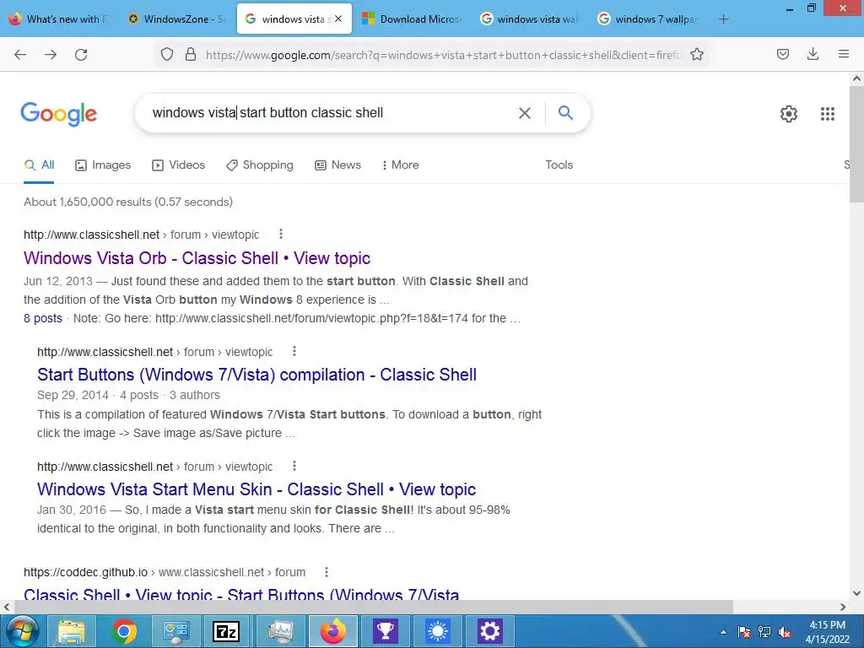The image size is (864, 648).
Task: Launch Windows Explorer from the taskbar
Action: tap(72, 631)
